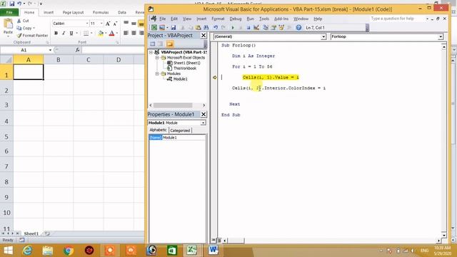The image size is (457, 257).
Task: Open VBA Help blue question mark icon
Action: click(298, 27)
